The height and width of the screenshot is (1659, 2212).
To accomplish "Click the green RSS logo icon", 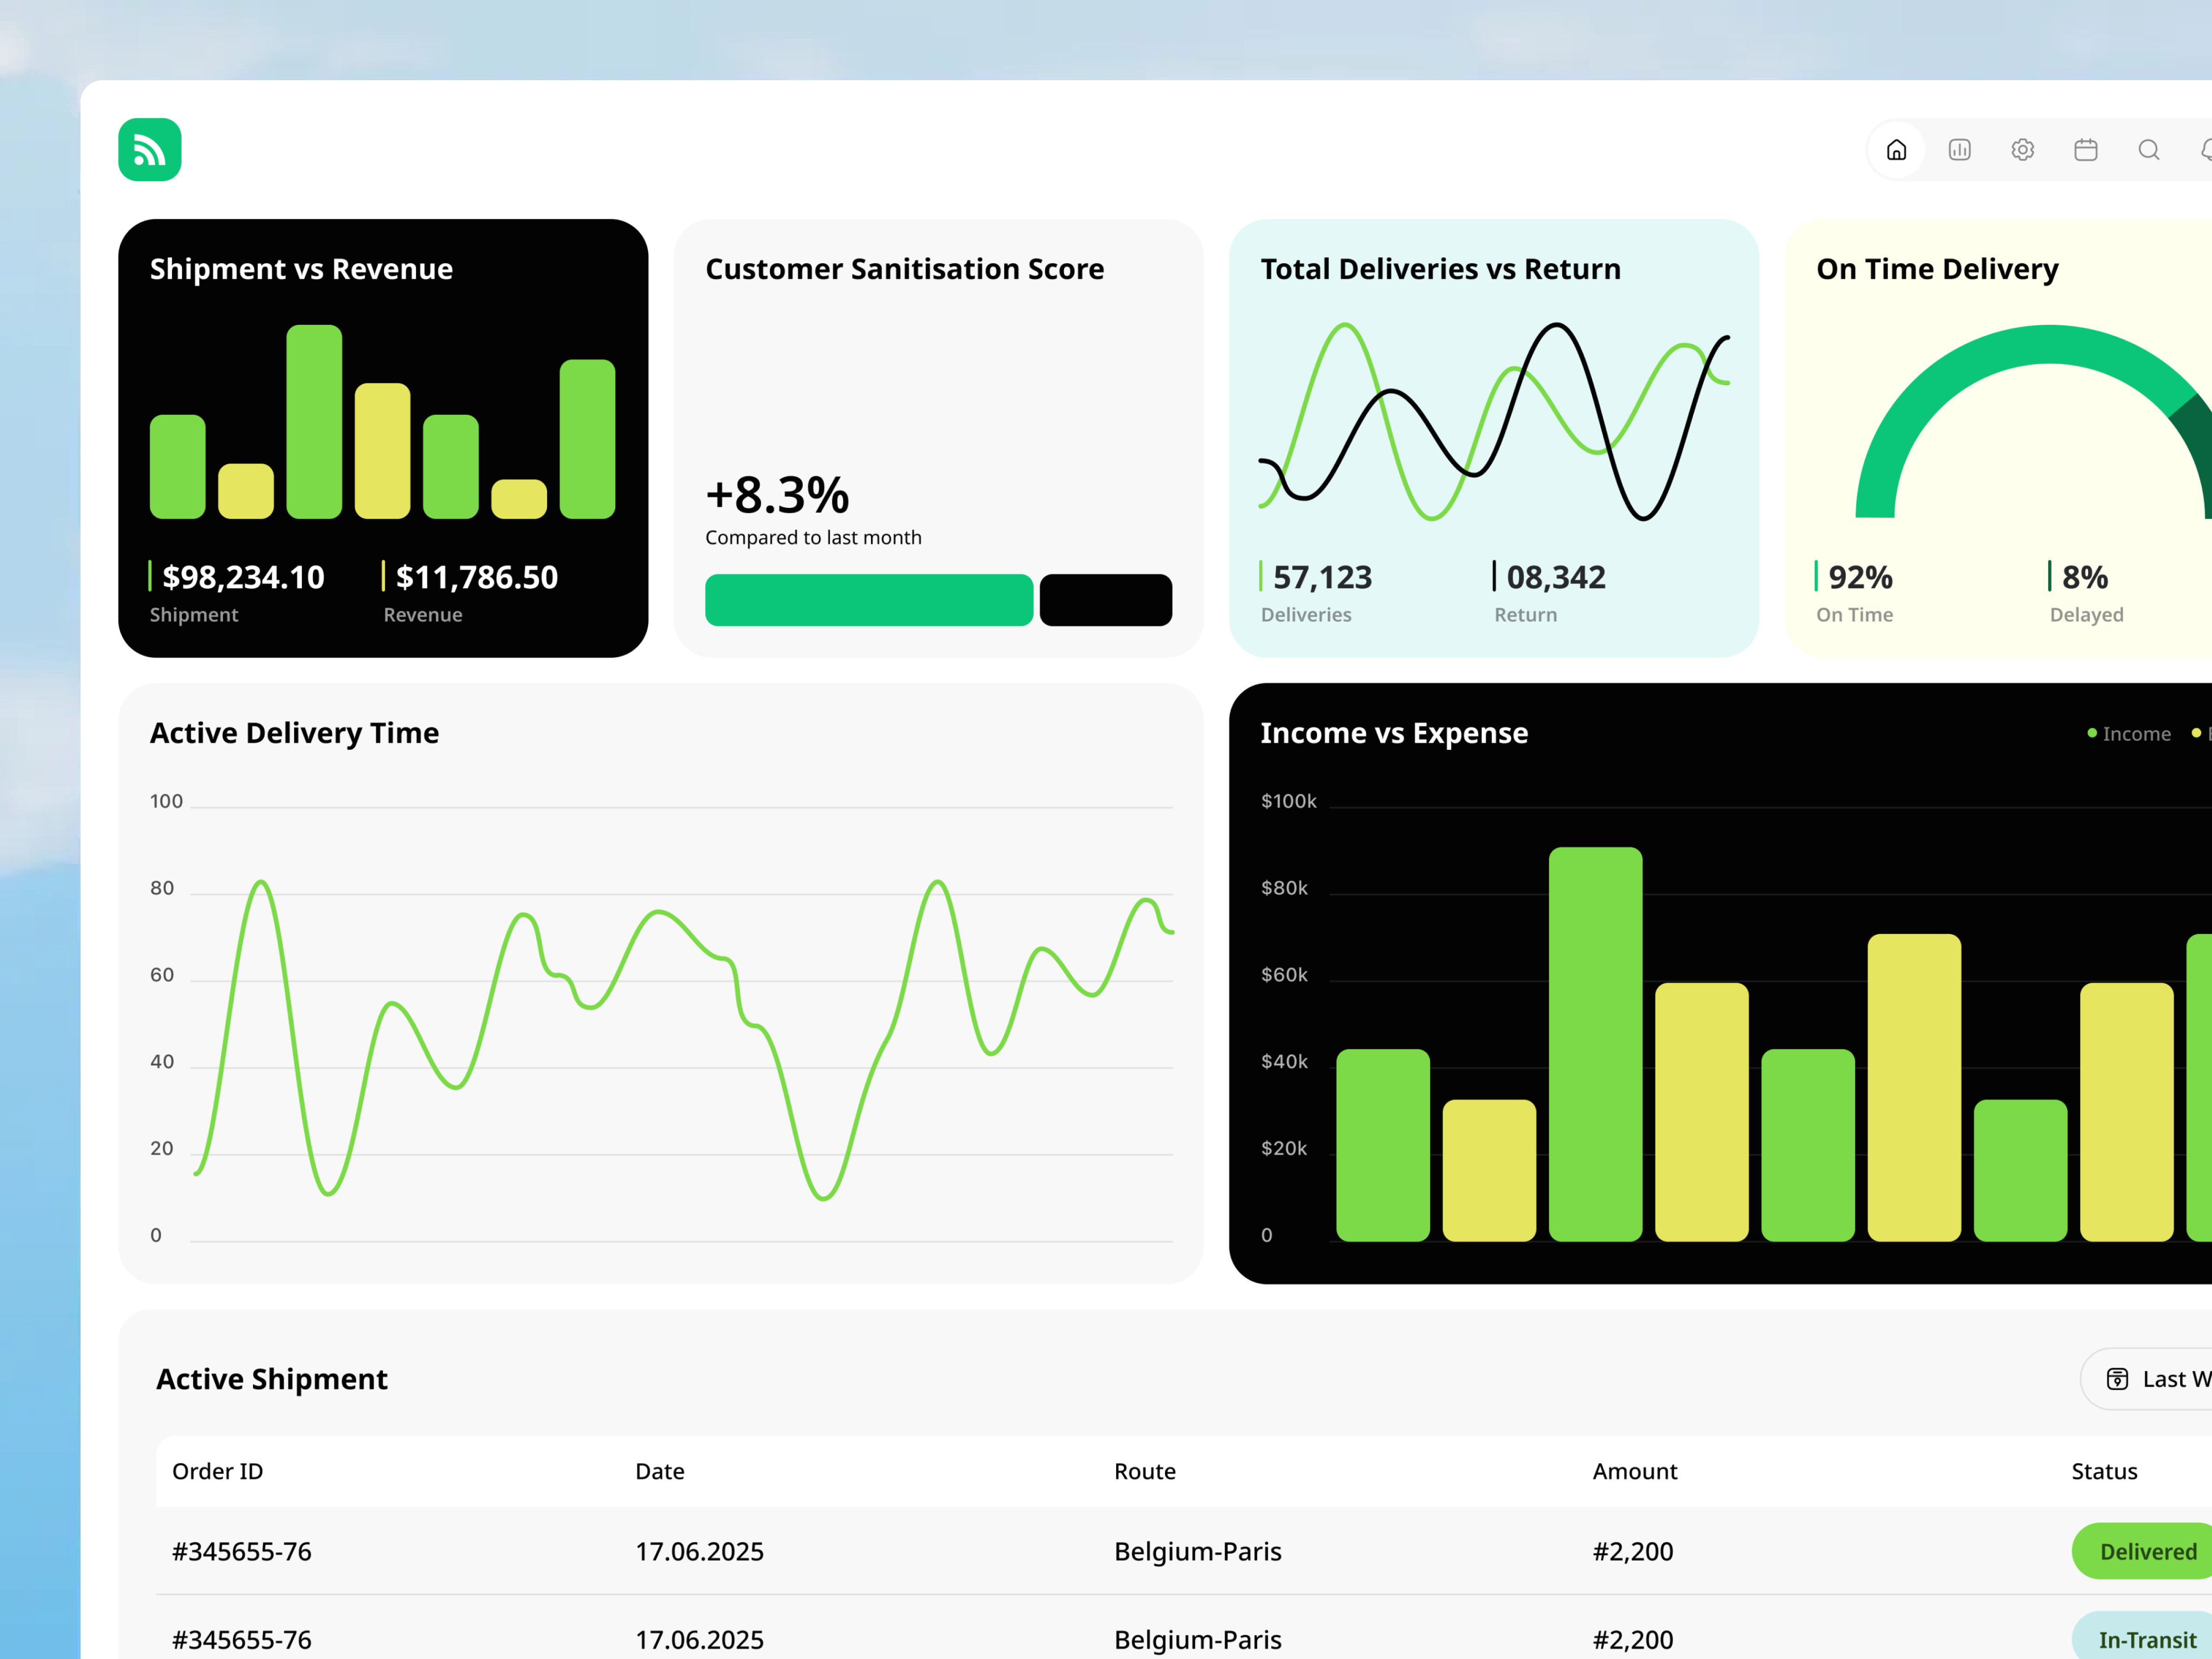I will pyautogui.click(x=149, y=149).
